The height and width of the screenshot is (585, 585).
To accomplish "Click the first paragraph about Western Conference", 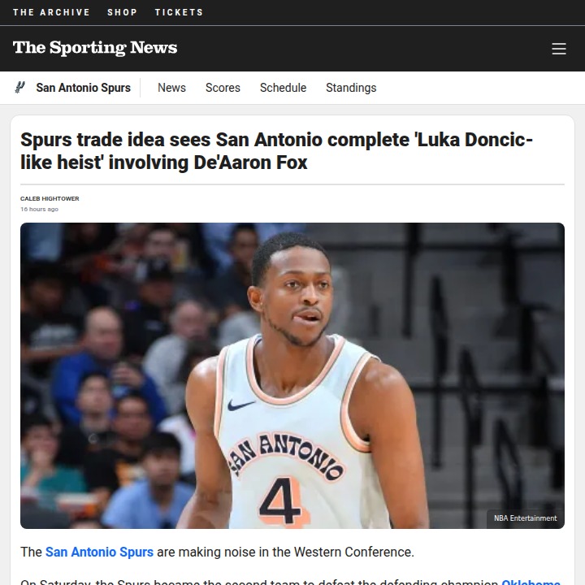I will 217,552.
